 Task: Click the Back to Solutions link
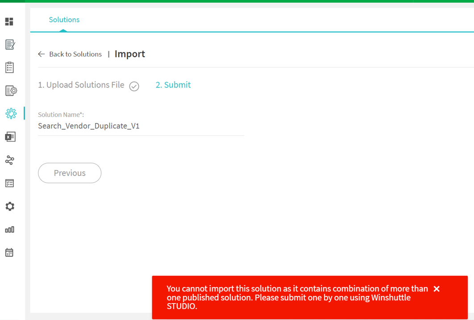click(75, 54)
